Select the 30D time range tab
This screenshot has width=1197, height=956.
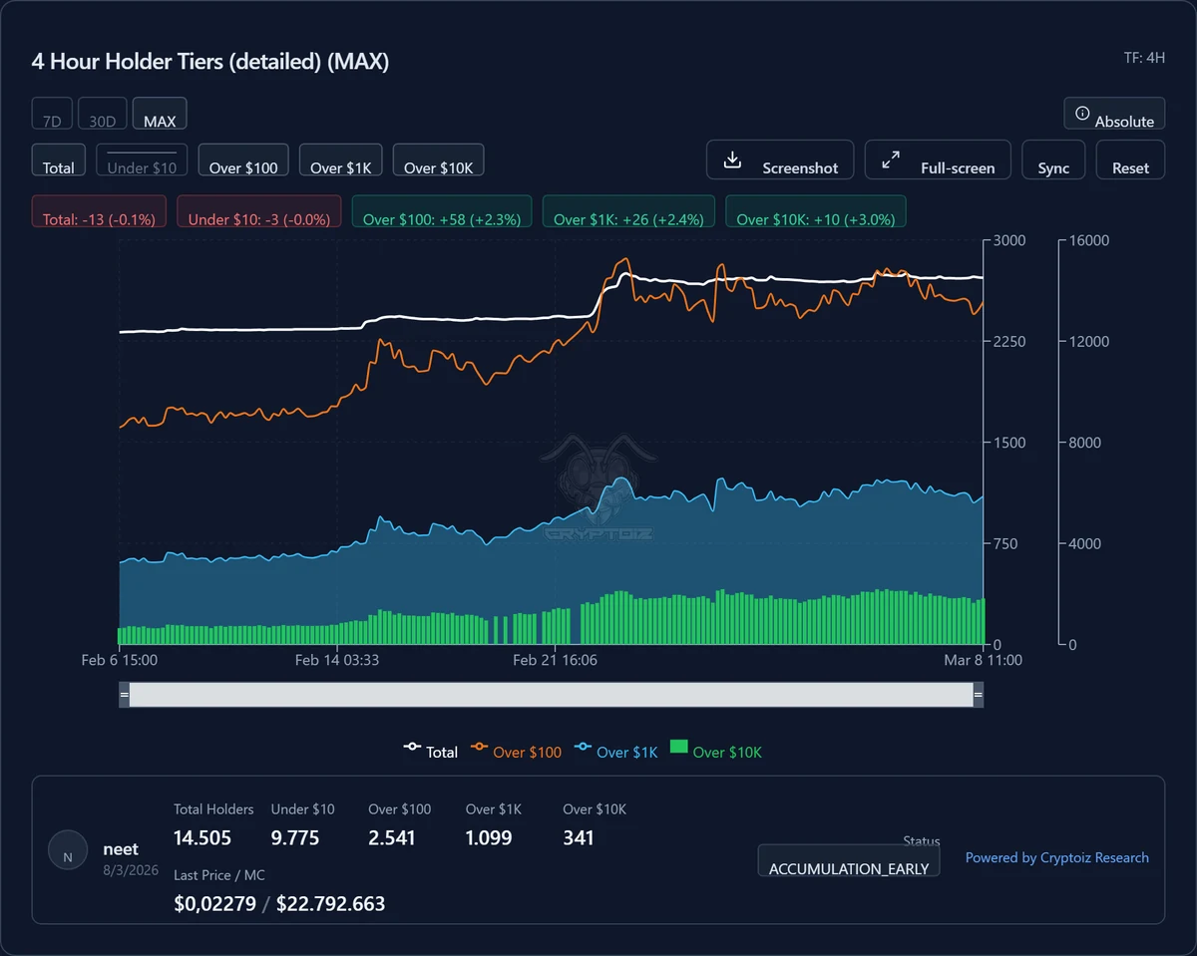[x=103, y=114]
